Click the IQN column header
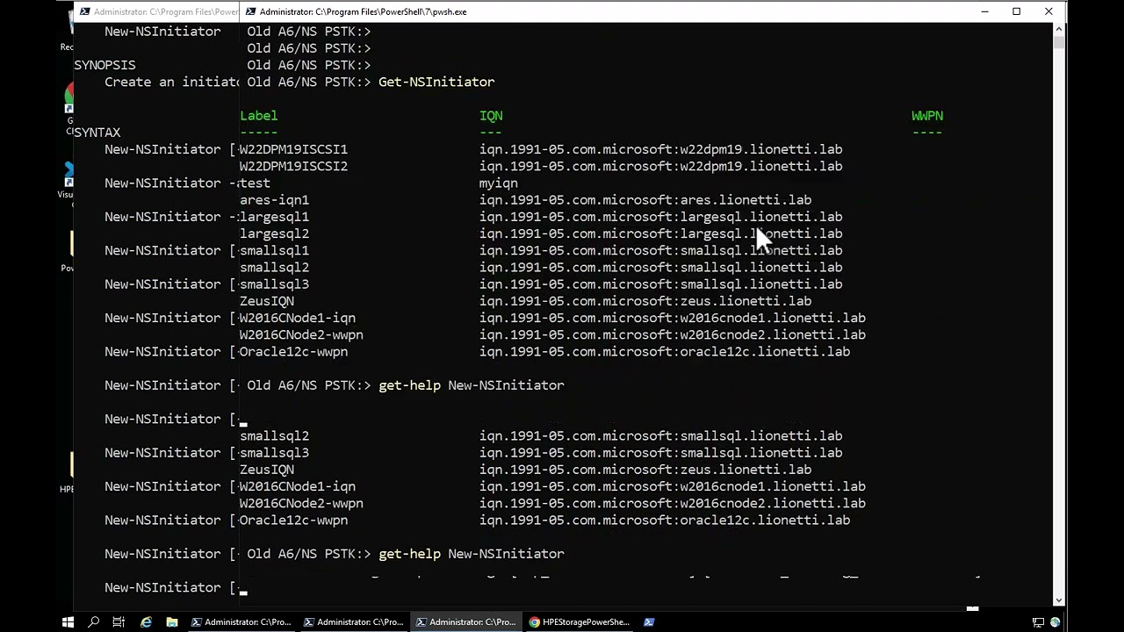Screen dimensions: 1124x632 click(x=491, y=115)
